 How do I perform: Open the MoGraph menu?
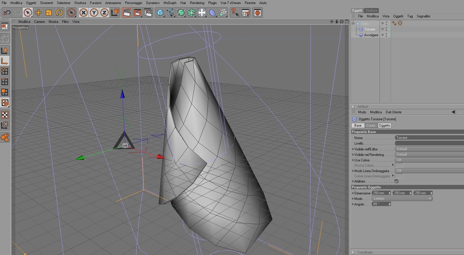170,3
